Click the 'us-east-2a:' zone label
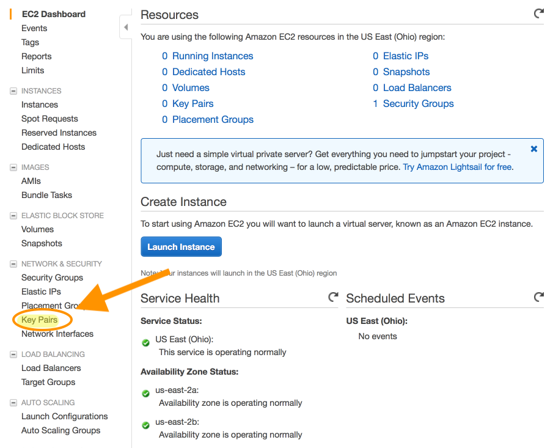This screenshot has height=448, width=553. point(177,390)
